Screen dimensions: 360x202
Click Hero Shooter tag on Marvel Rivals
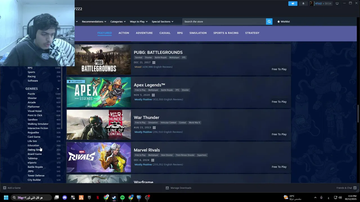tap(167, 155)
